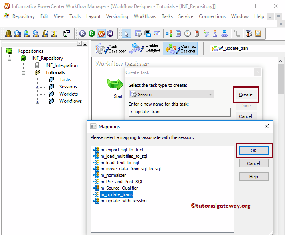Open the task type Session dropdown

click(x=171, y=94)
